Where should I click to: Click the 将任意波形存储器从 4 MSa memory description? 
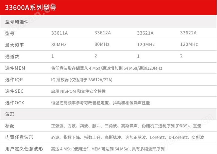[107, 68]
